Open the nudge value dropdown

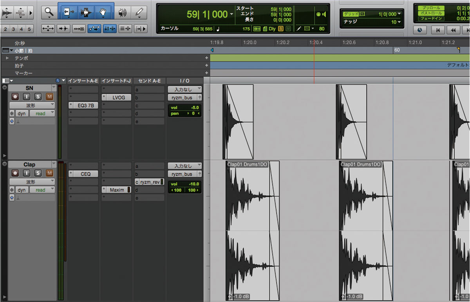tap(399, 22)
